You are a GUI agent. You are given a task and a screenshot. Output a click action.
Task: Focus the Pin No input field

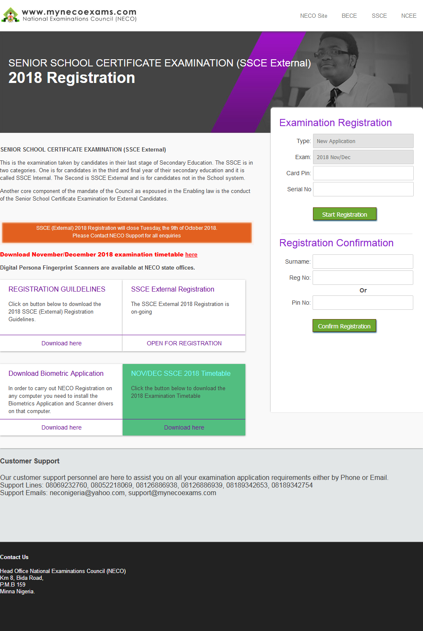click(x=363, y=303)
